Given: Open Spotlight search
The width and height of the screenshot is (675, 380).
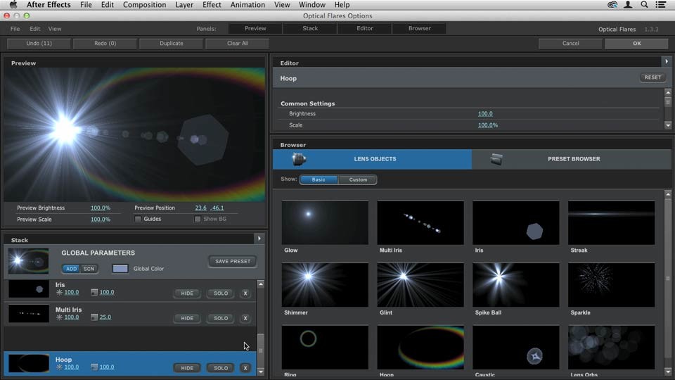Looking at the screenshot, I should 644,5.
